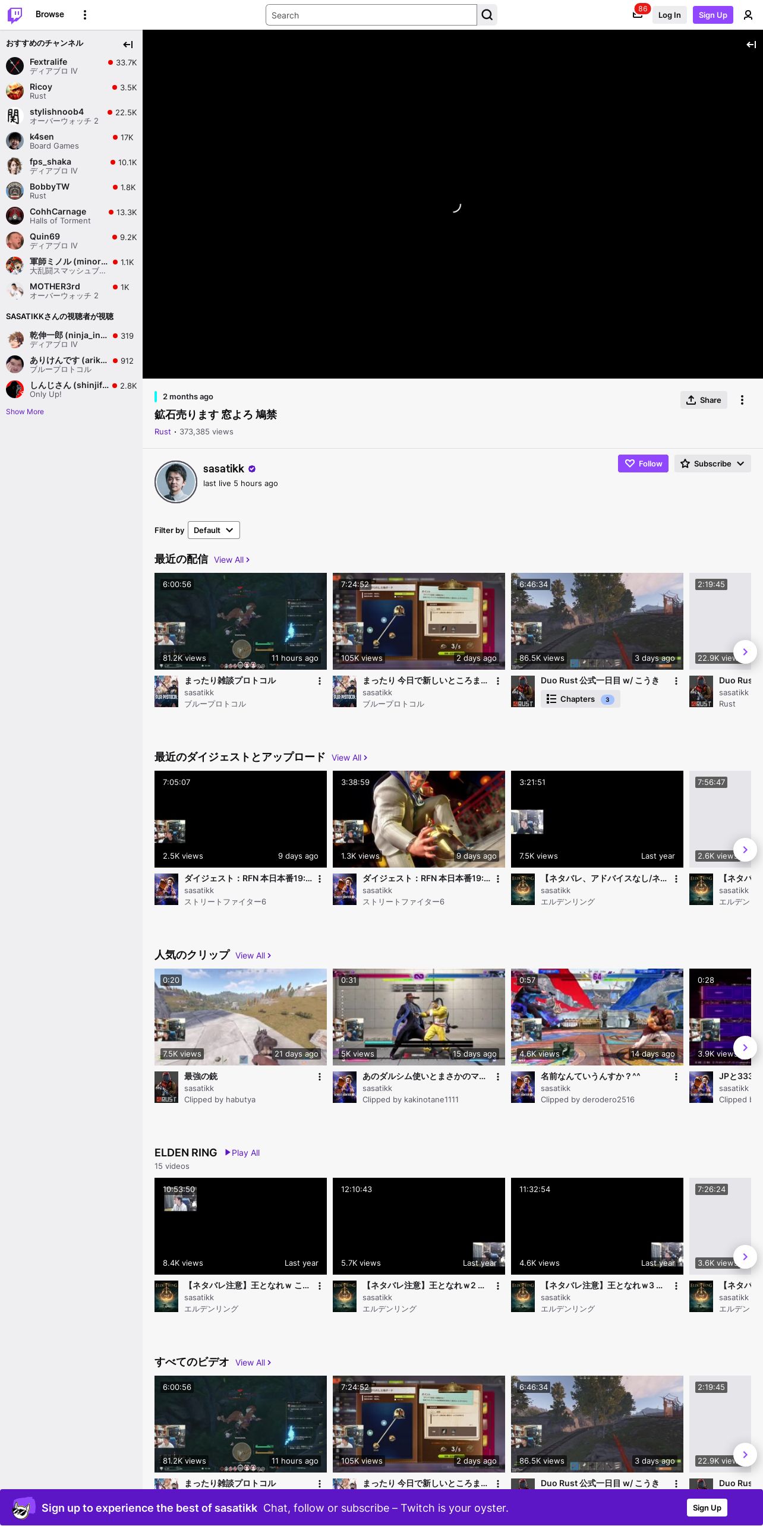Open options for Duo Rust 公式一日目 video in 最近の配信
The width and height of the screenshot is (763, 1526).
(x=676, y=681)
